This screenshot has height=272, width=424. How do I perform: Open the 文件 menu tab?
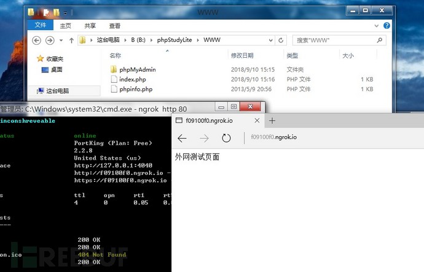pyautogui.click(x=41, y=26)
